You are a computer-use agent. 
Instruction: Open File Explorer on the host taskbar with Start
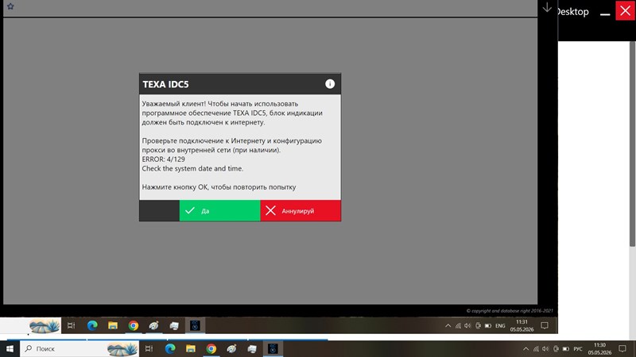(191, 348)
